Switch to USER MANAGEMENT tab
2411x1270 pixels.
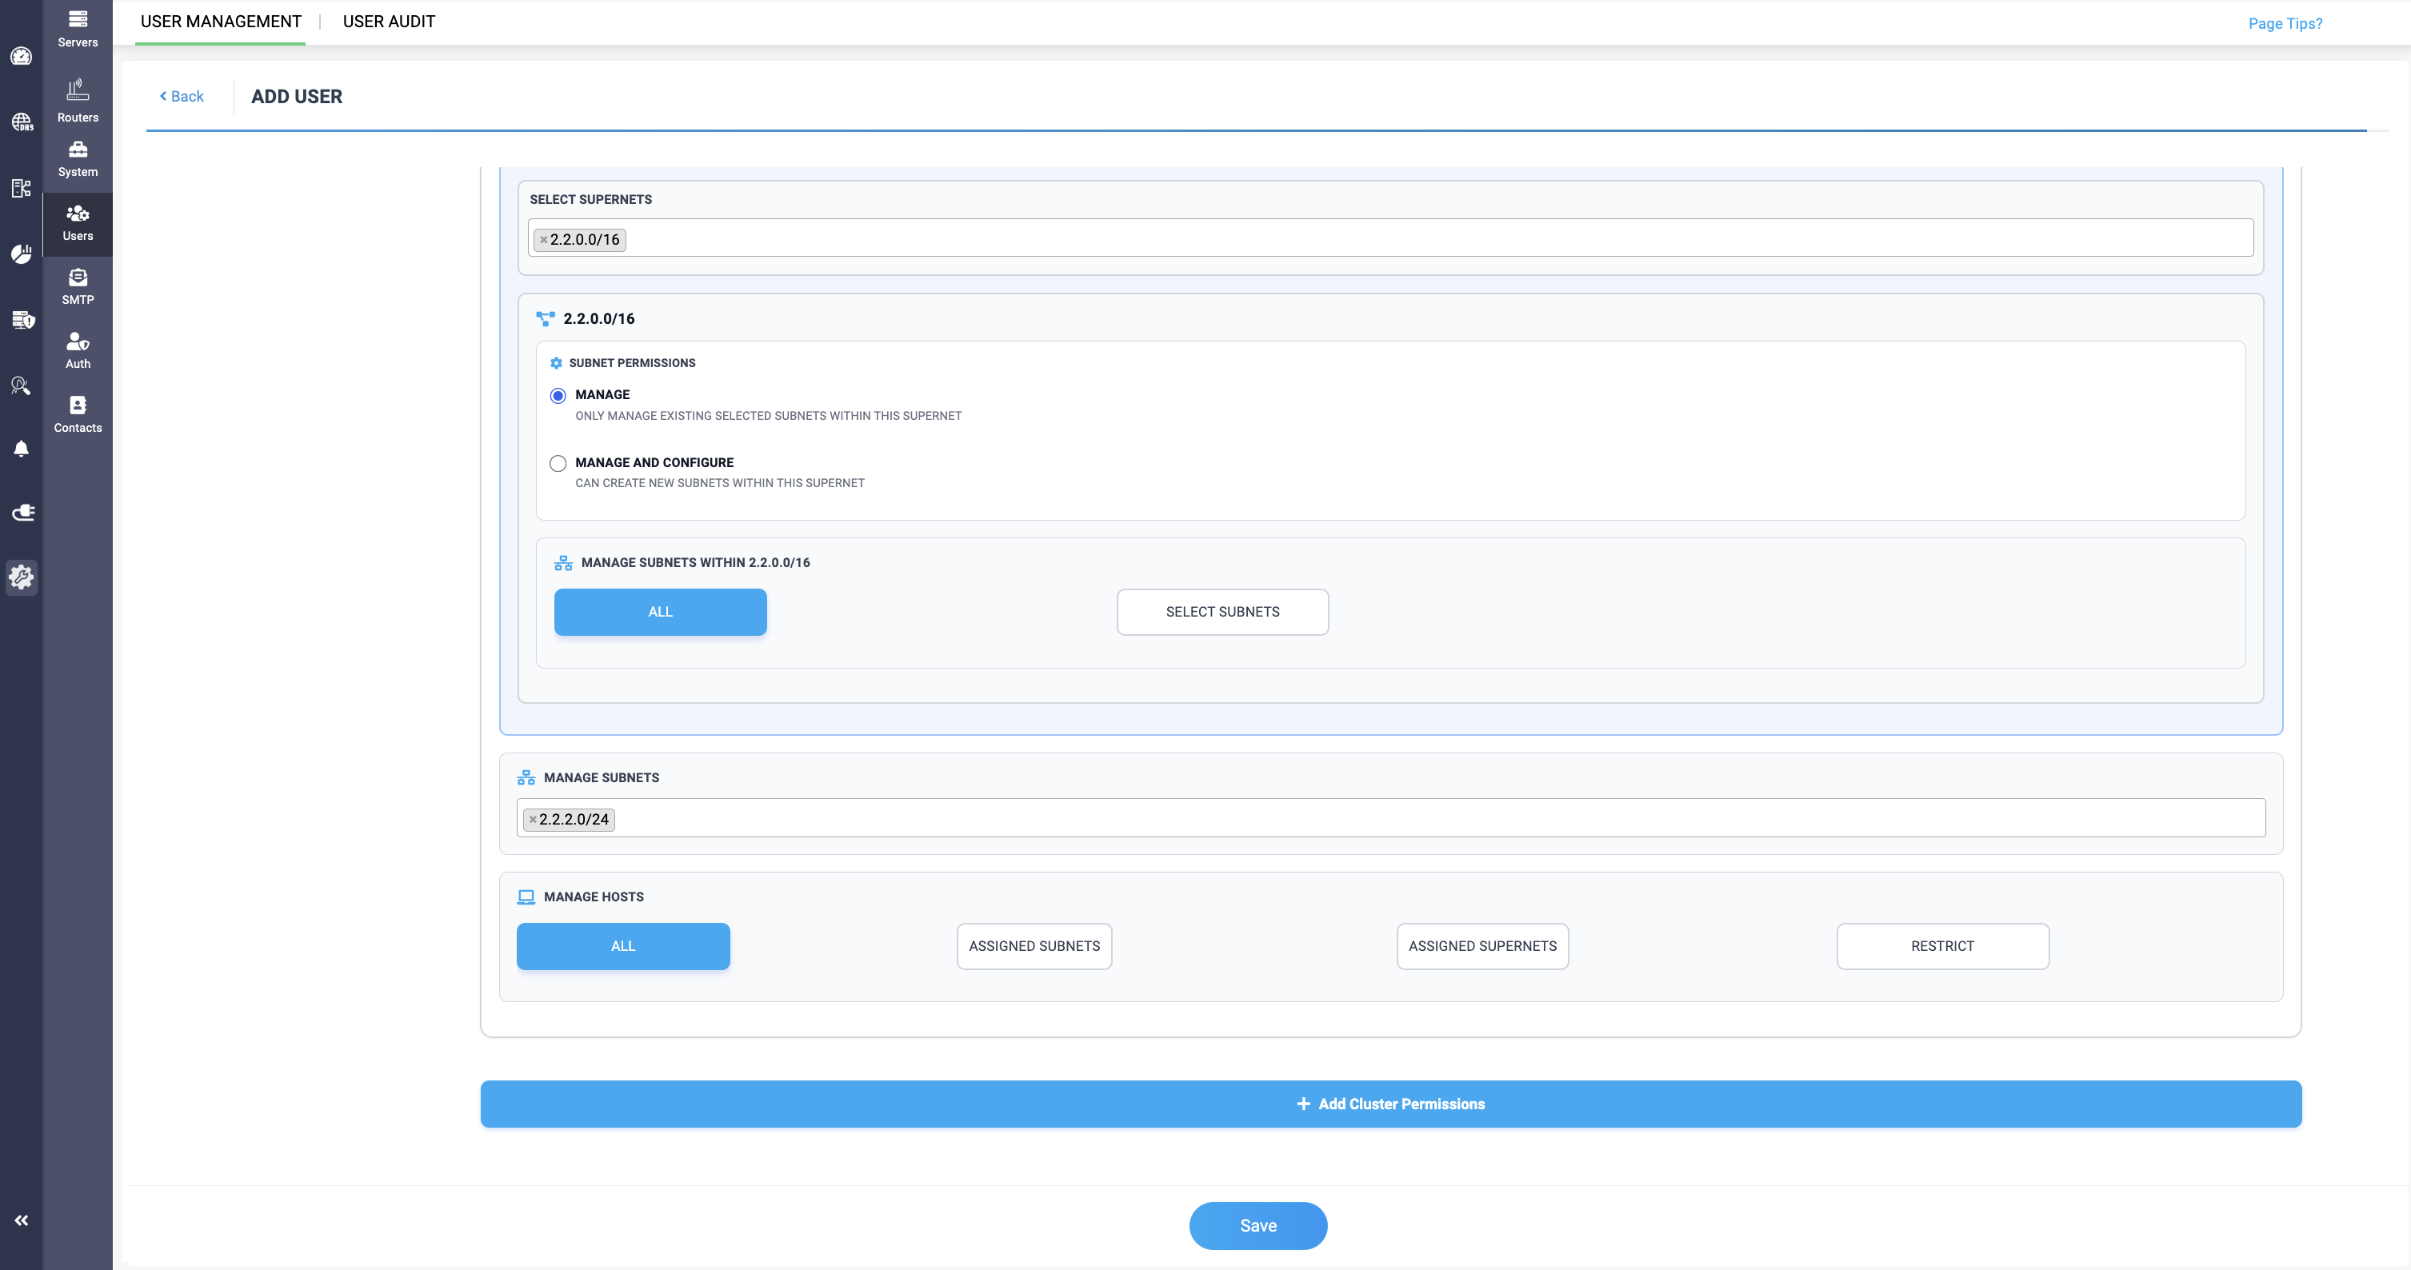tap(221, 22)
